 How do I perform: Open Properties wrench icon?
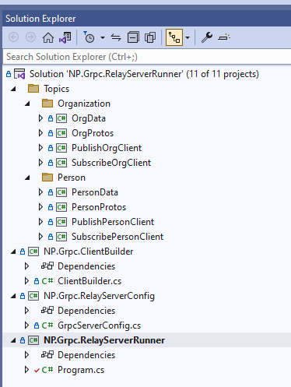207,37
